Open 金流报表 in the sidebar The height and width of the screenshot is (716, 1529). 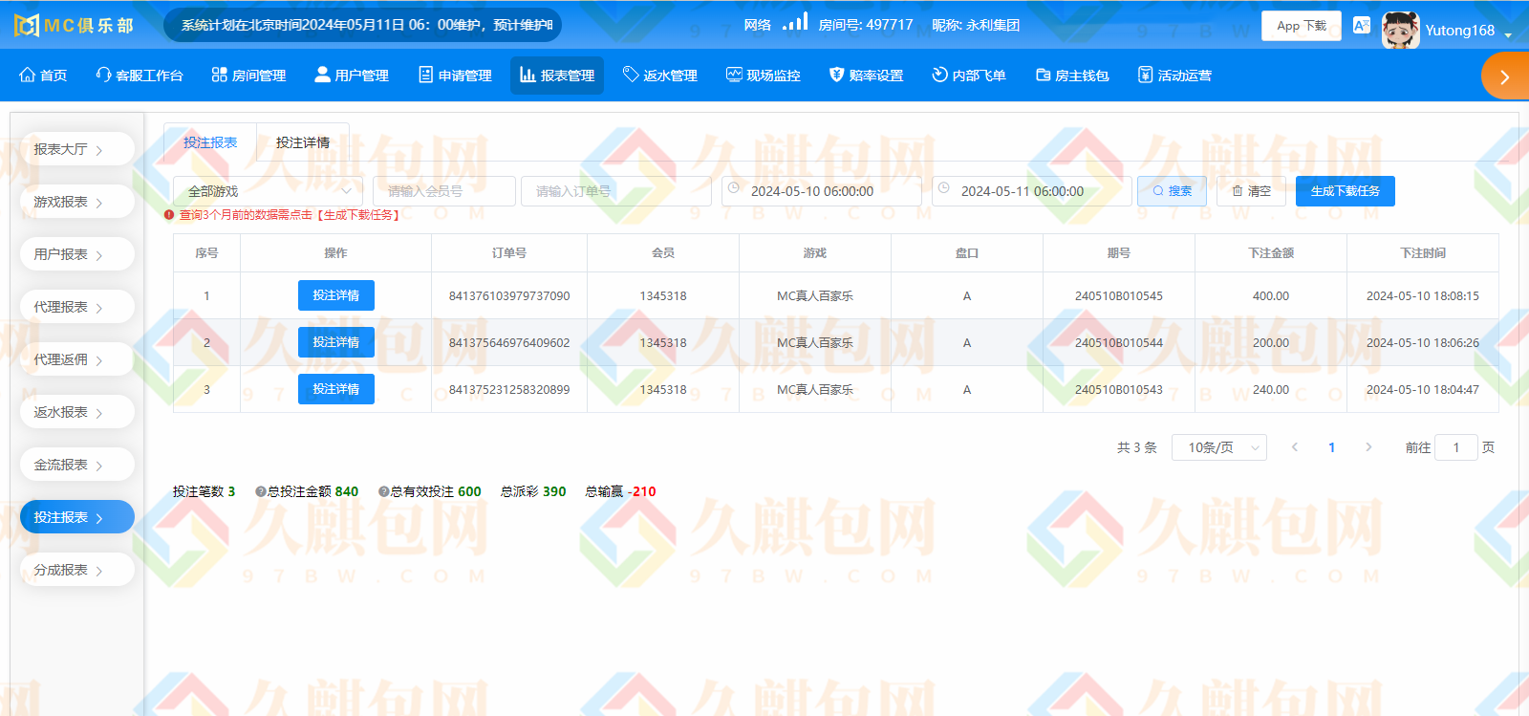point(76,465)
